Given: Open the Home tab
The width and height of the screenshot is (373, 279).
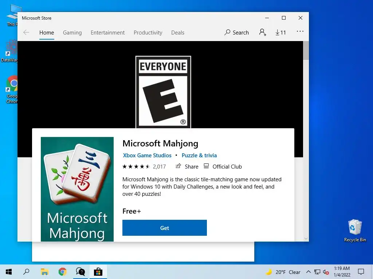Looking at the screenshot, I should (x=47, y=32).
